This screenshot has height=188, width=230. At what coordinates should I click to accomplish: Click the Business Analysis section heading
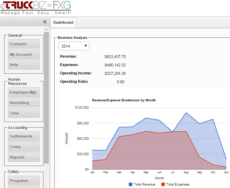pyautogui.click(x=72, y=38)
